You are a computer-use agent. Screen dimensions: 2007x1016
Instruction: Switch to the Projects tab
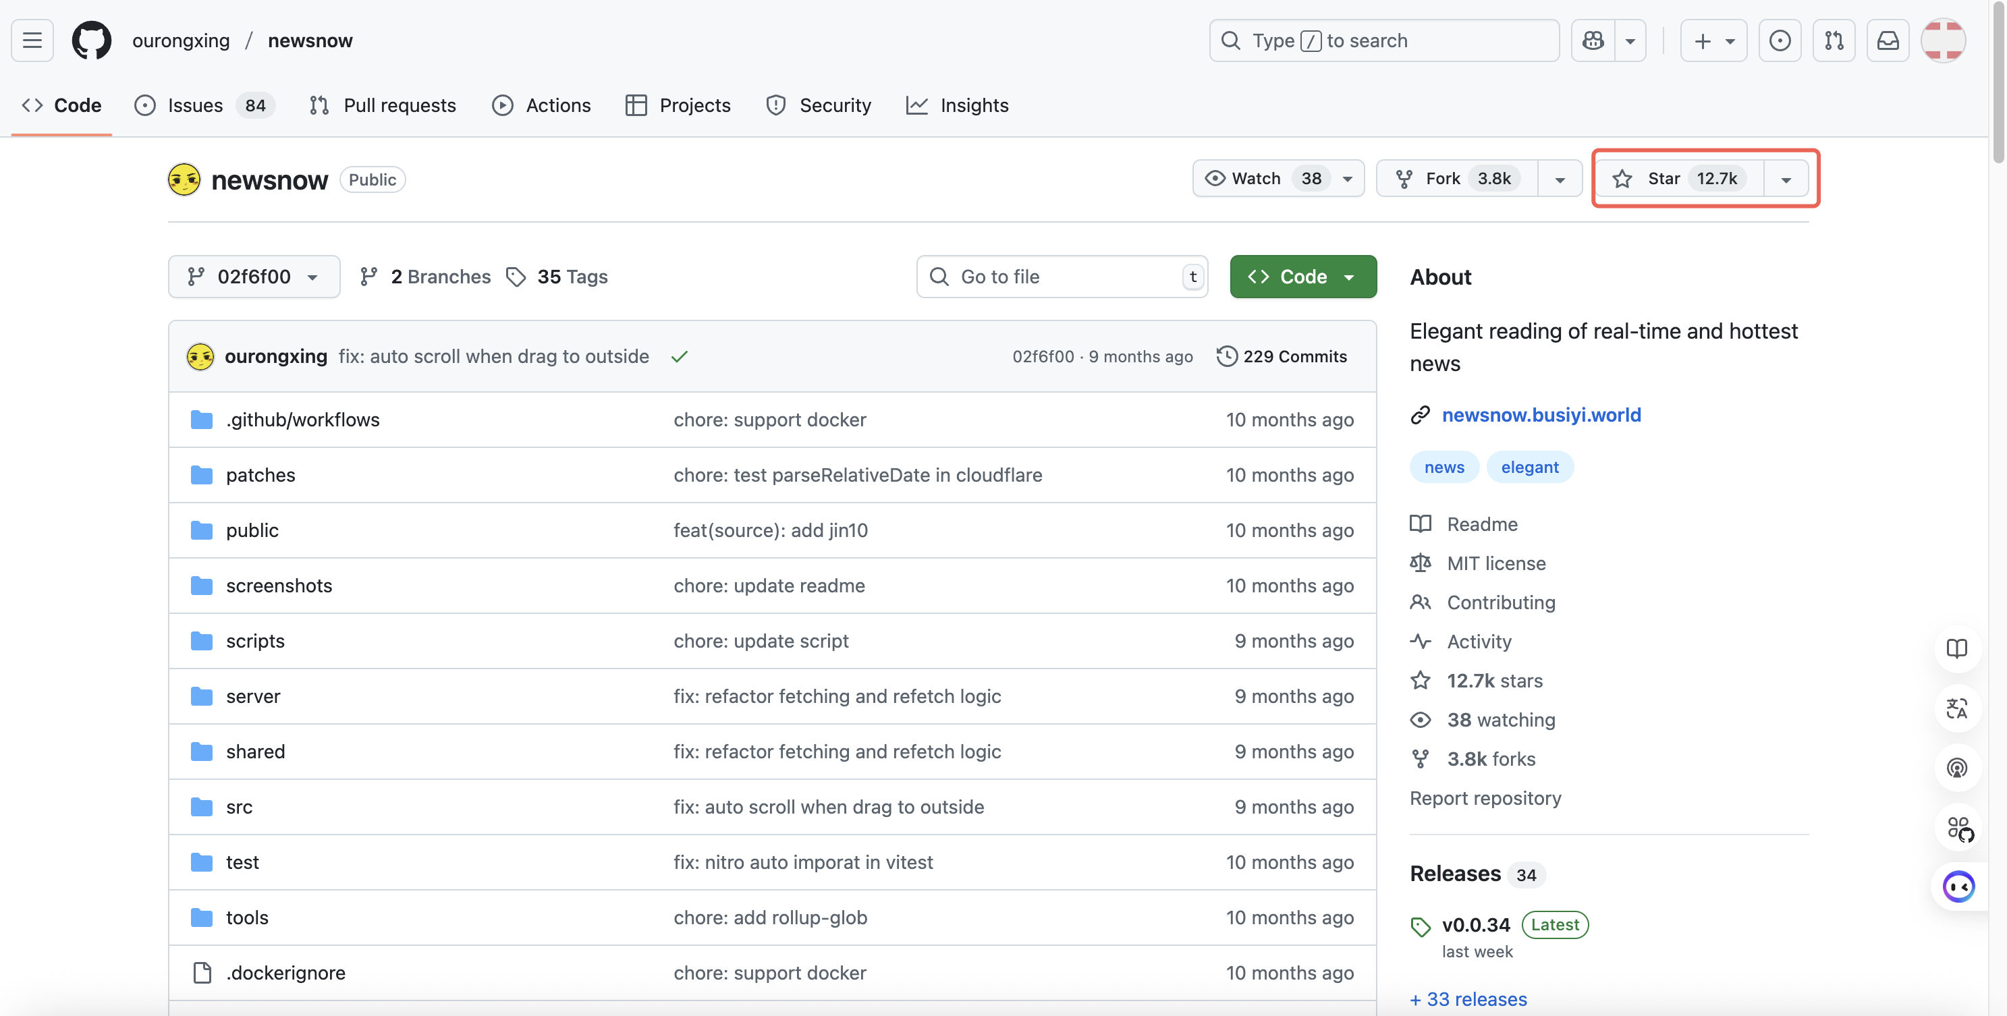(x=678, y=105)
